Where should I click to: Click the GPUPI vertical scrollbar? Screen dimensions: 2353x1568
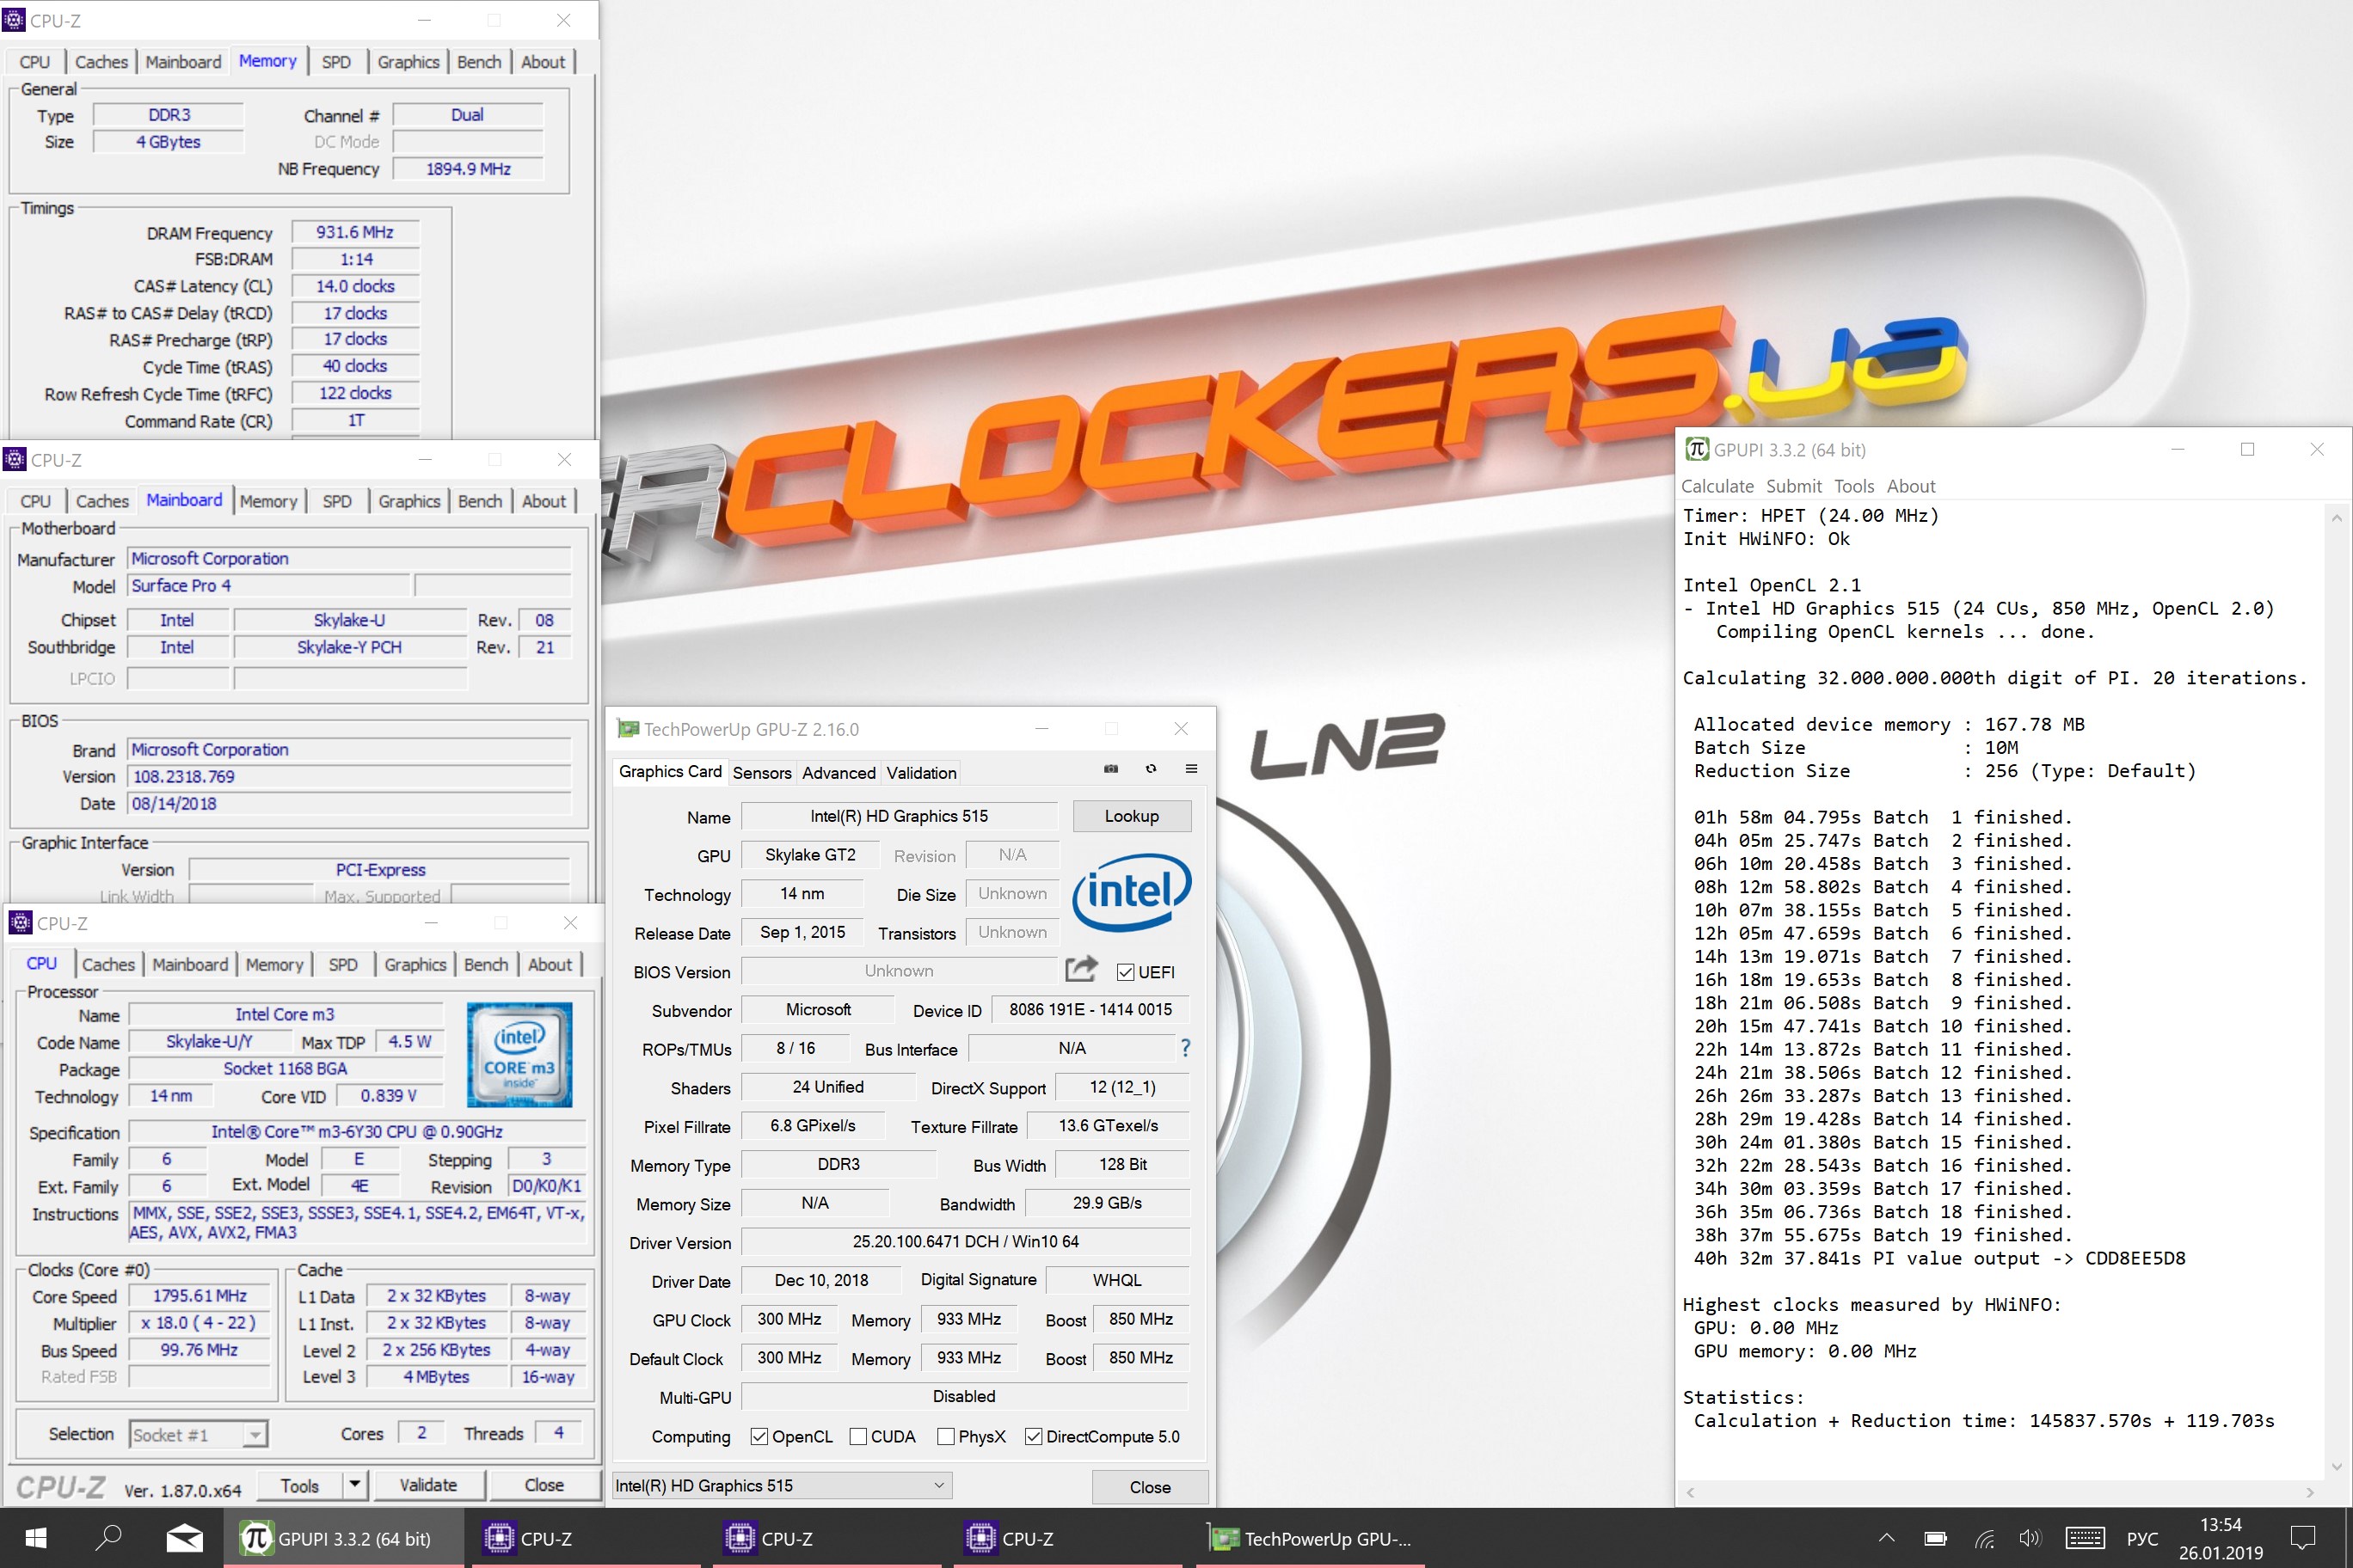(x=2337, y=991)
